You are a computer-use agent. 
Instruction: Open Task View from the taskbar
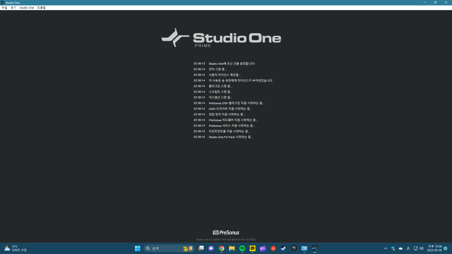(201, 248)
